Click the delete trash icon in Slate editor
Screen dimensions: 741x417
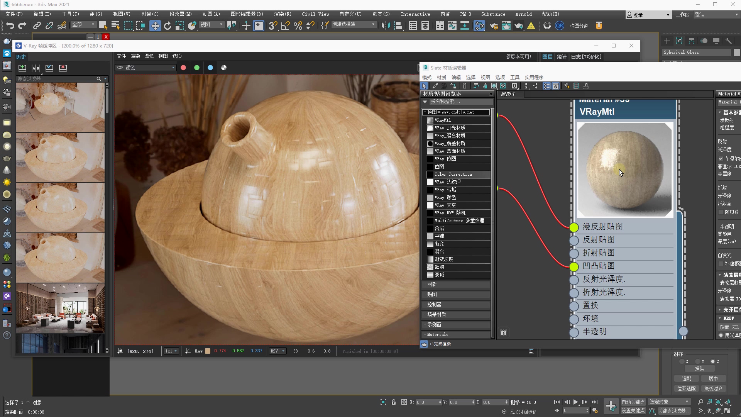pyautogui.click(x=465, y=86)
